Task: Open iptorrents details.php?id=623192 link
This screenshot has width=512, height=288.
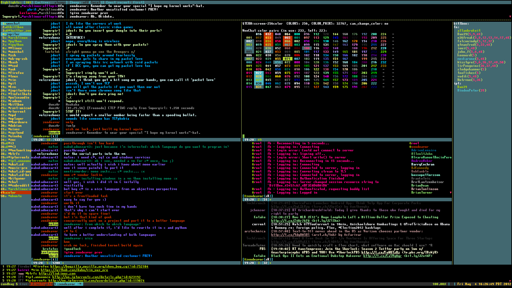Action: point(96,277)
